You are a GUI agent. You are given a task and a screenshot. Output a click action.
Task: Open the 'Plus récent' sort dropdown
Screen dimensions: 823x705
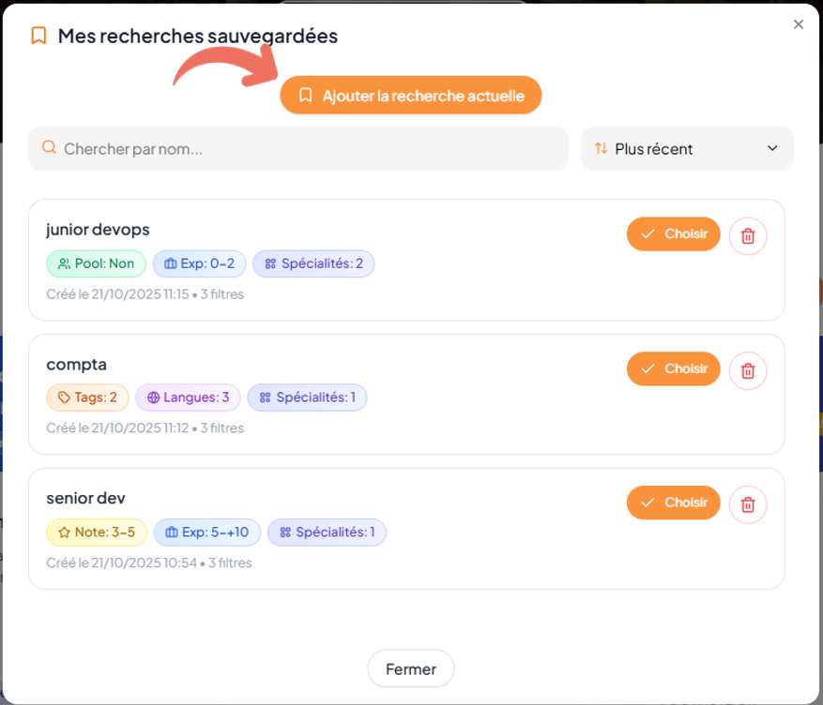[x=687, y=149]
